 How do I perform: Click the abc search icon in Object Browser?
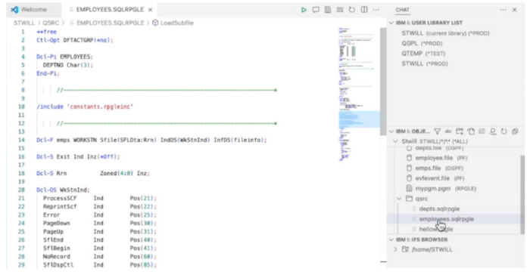[448, 131]
